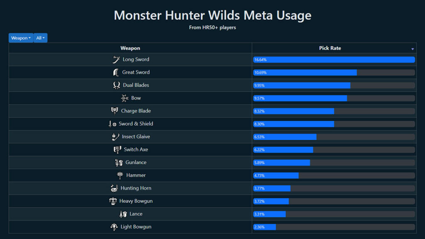Open the All dropdown filter
Screen dimensions: 425x239
tap(40, 38)
